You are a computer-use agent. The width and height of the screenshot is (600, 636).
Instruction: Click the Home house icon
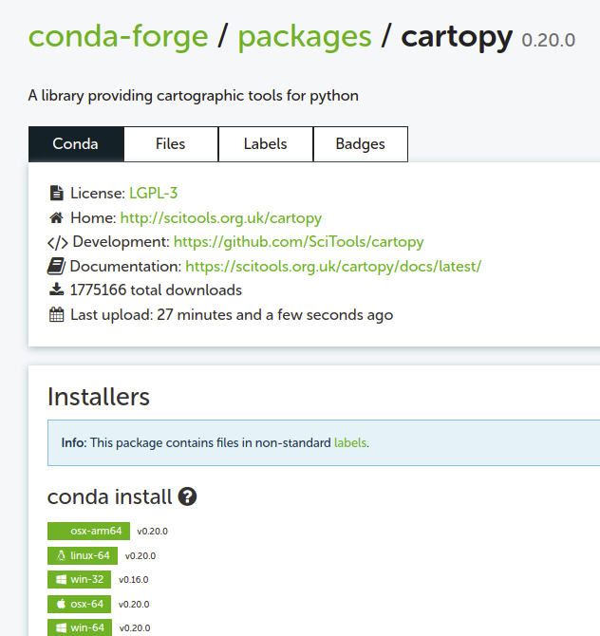point(56,217)
